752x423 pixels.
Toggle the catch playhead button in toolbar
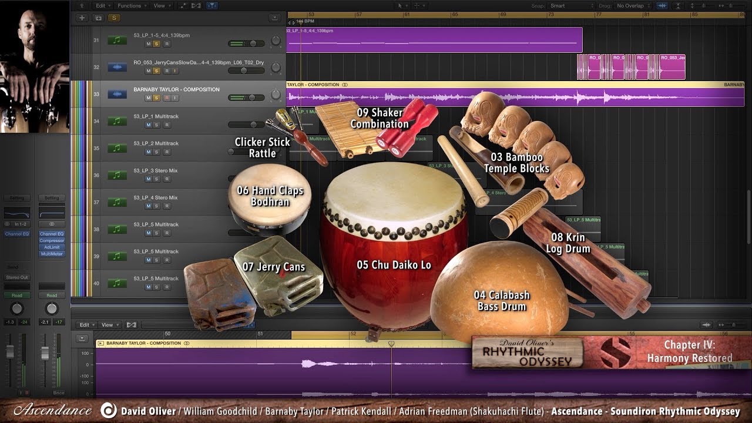point(211,6)
